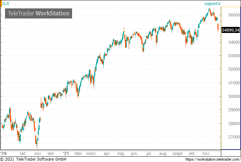Click the 28000 price axis label
Viewport: 241px width, 162px height.
(x=234, y=124)
